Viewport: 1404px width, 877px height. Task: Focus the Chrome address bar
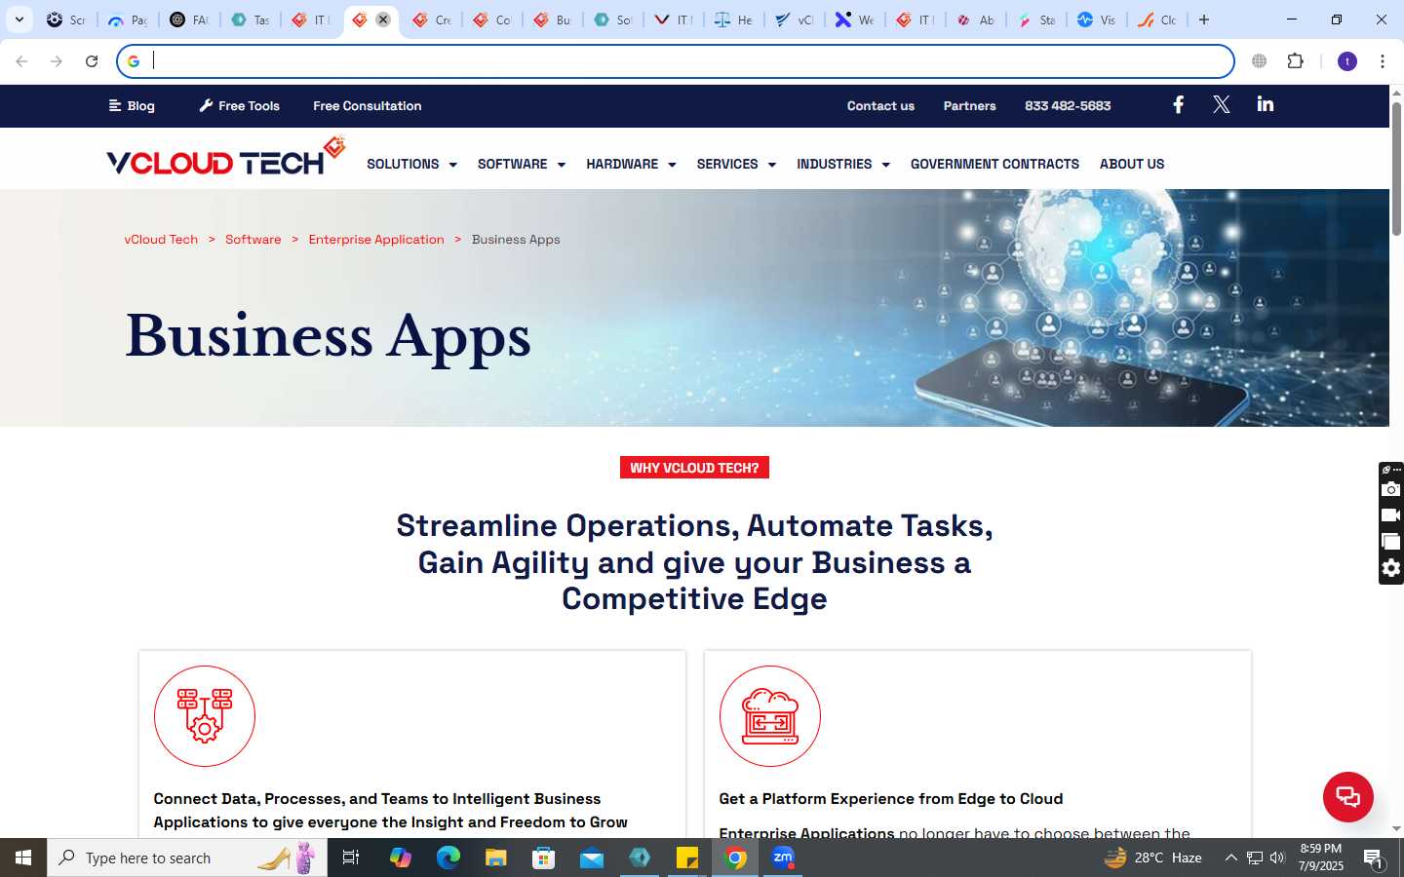point(676,61)
